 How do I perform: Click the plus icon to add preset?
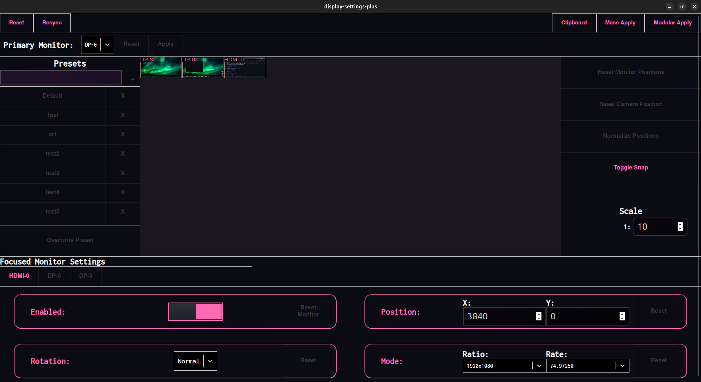(x=133, y=79)
